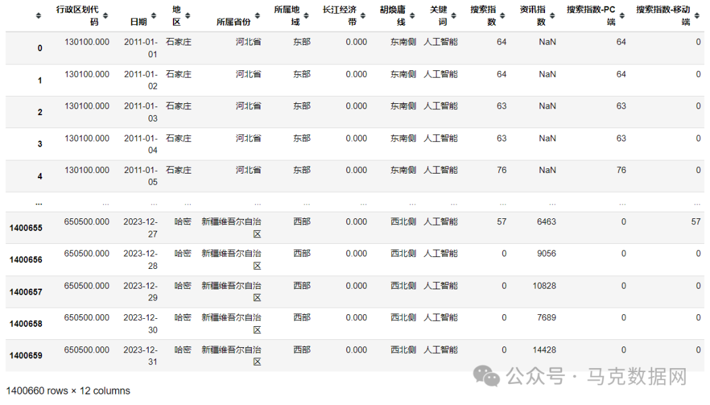
Task: Click the 1400660 rows × 12 columns text
Action: point(66,391)
